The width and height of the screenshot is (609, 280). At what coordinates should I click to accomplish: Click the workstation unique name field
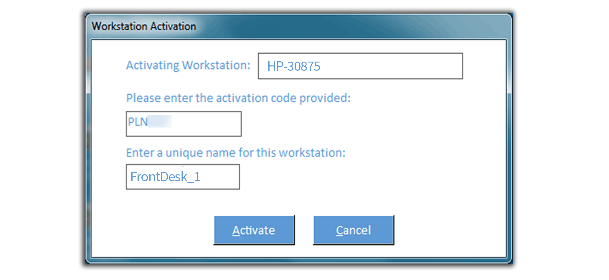pos(183,177)
